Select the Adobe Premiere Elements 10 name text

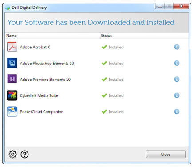[x=45, y=80]
